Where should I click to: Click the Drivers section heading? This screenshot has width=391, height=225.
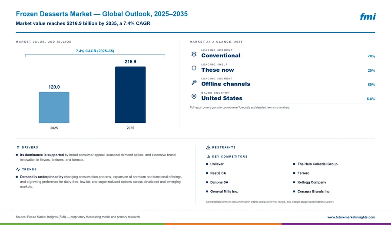point(30,147)
